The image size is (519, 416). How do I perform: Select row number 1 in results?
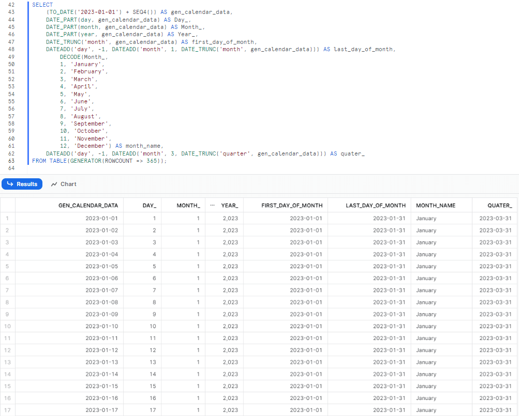[x=7, y=219]
